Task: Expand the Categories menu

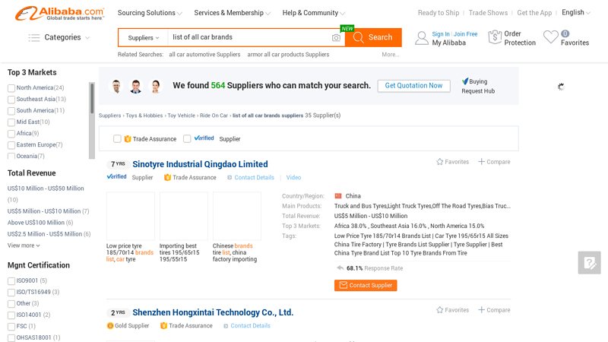Action: (x=59, y=37)
